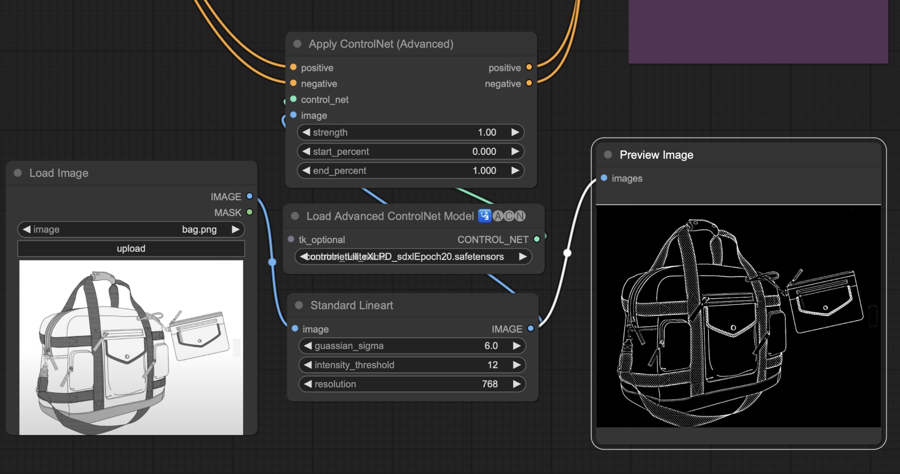The width and height of the screenshot is (900, 474).
Task: Click the guassian_sigma value 6.0
Action: point(491,346)
